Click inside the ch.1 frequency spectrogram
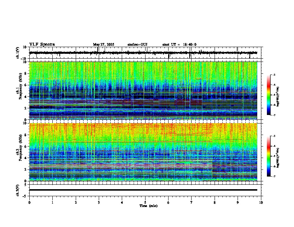 [143, 91]
